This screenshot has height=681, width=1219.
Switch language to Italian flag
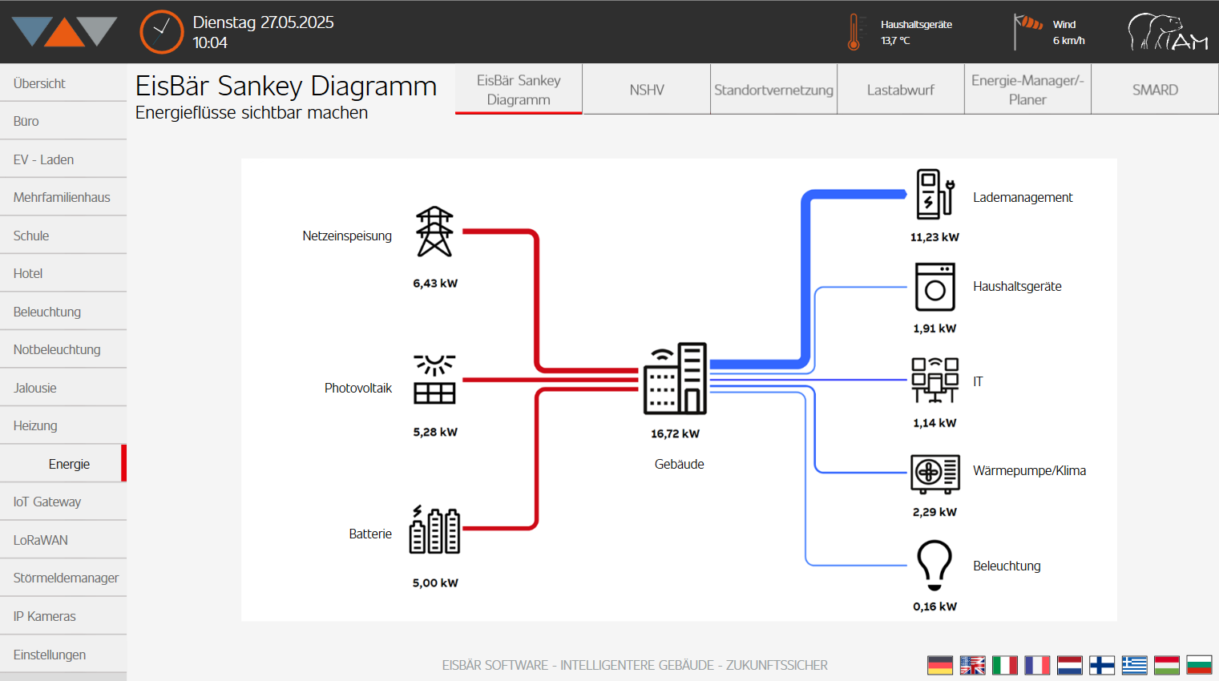click(x=1005, y=665)
